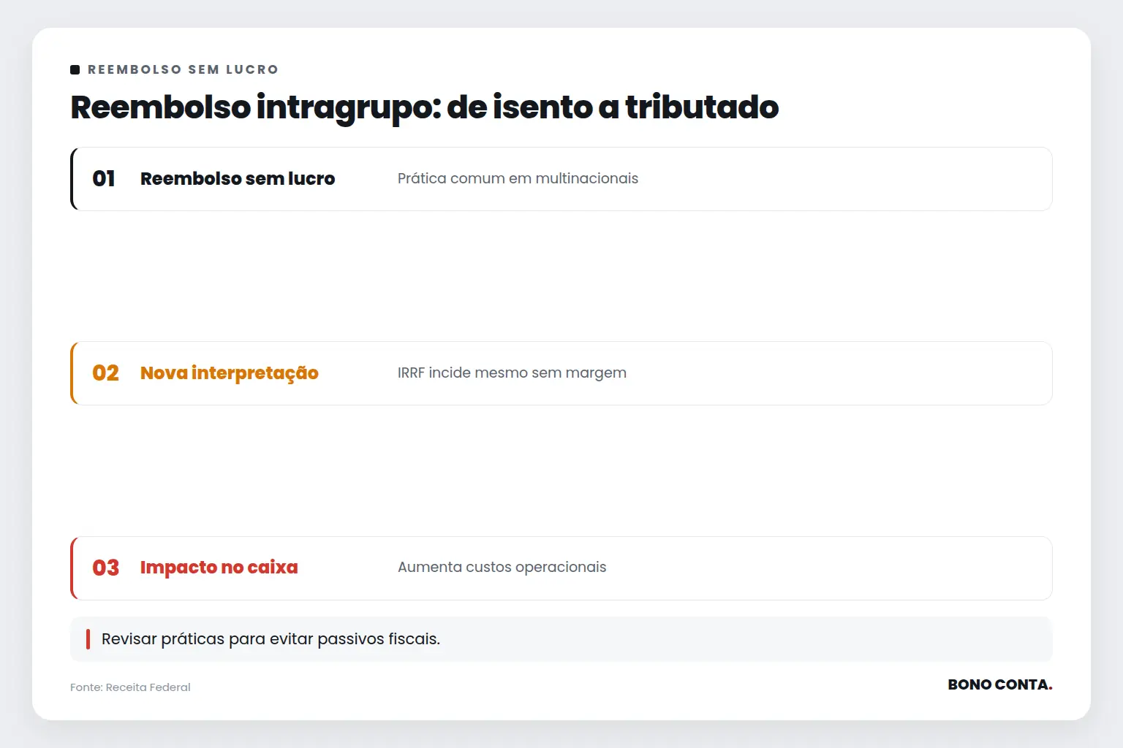1123x748 pixels.
Task: Select the headline 'Reembolso intragrupo: de isento a tributado'
Action: [x=425, y=107]
